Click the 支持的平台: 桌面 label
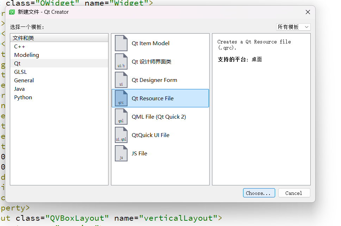This screenshot has height=226, width=341. tap(240, 59)
